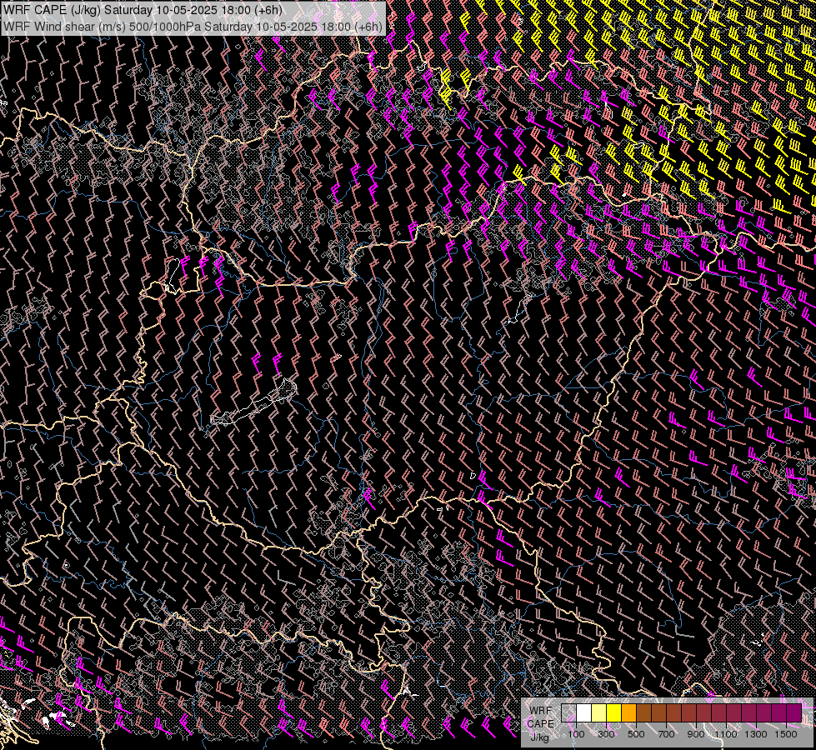
Task: Click the legend label 900
Action: tap(696, 734)
